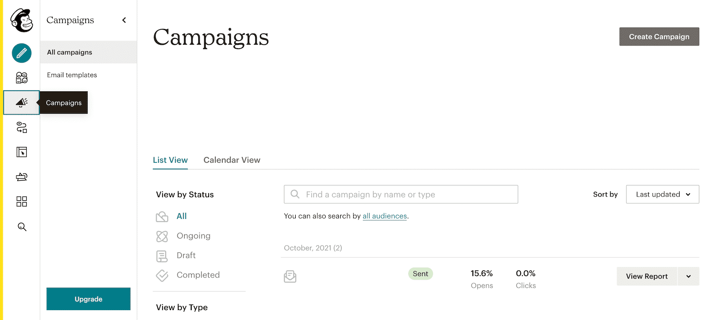
Task: Click the Mailchimp freddie logo
Action: pos(22,20)
